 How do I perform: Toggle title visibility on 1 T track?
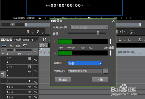[x=30, y=81]
